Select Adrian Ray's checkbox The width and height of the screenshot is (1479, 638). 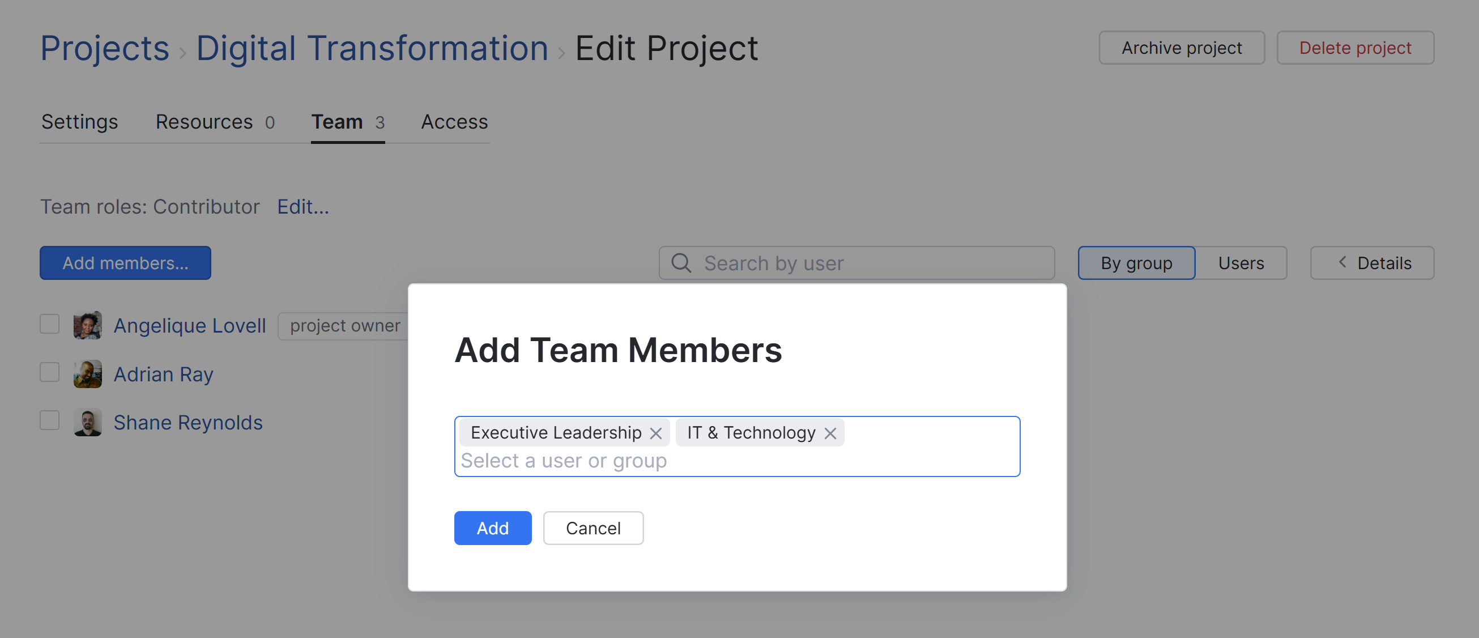point(49,372)
